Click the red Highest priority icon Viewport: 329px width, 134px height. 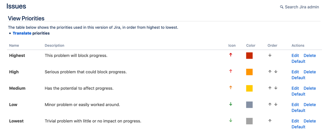coord(230,55)
